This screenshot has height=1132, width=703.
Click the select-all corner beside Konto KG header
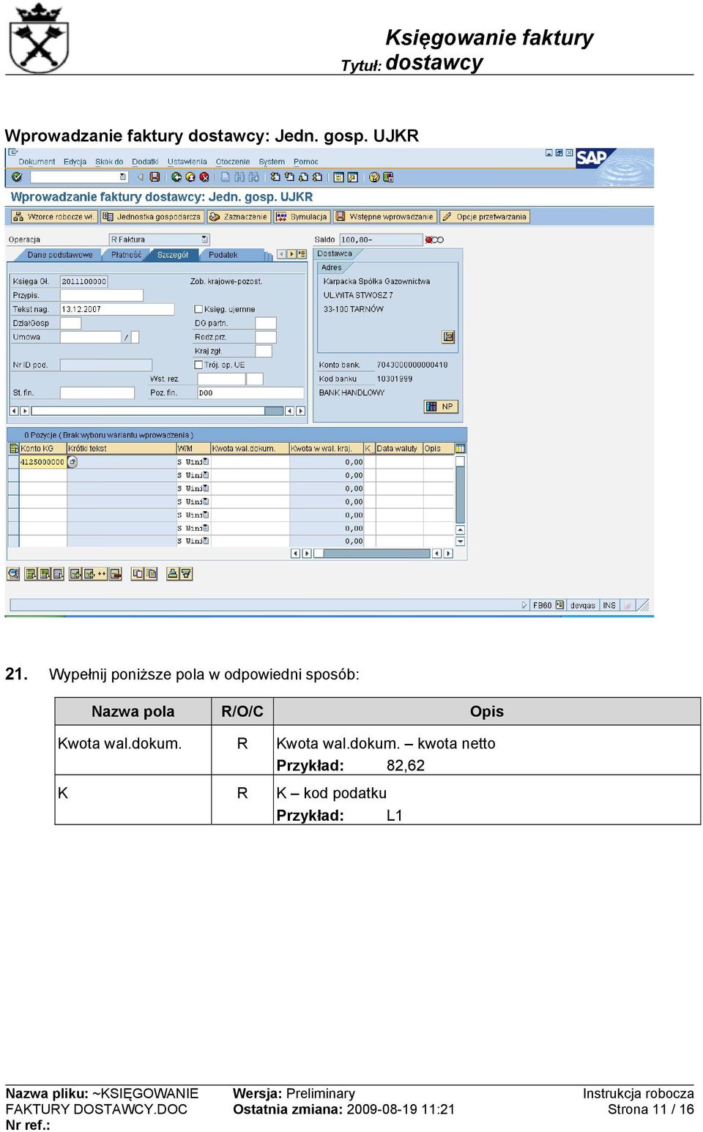coord(13,448)
